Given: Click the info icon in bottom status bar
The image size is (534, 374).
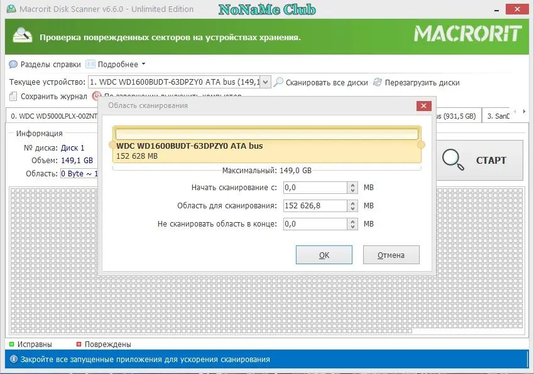Looking at the screenshot, I should pos(15,359).
